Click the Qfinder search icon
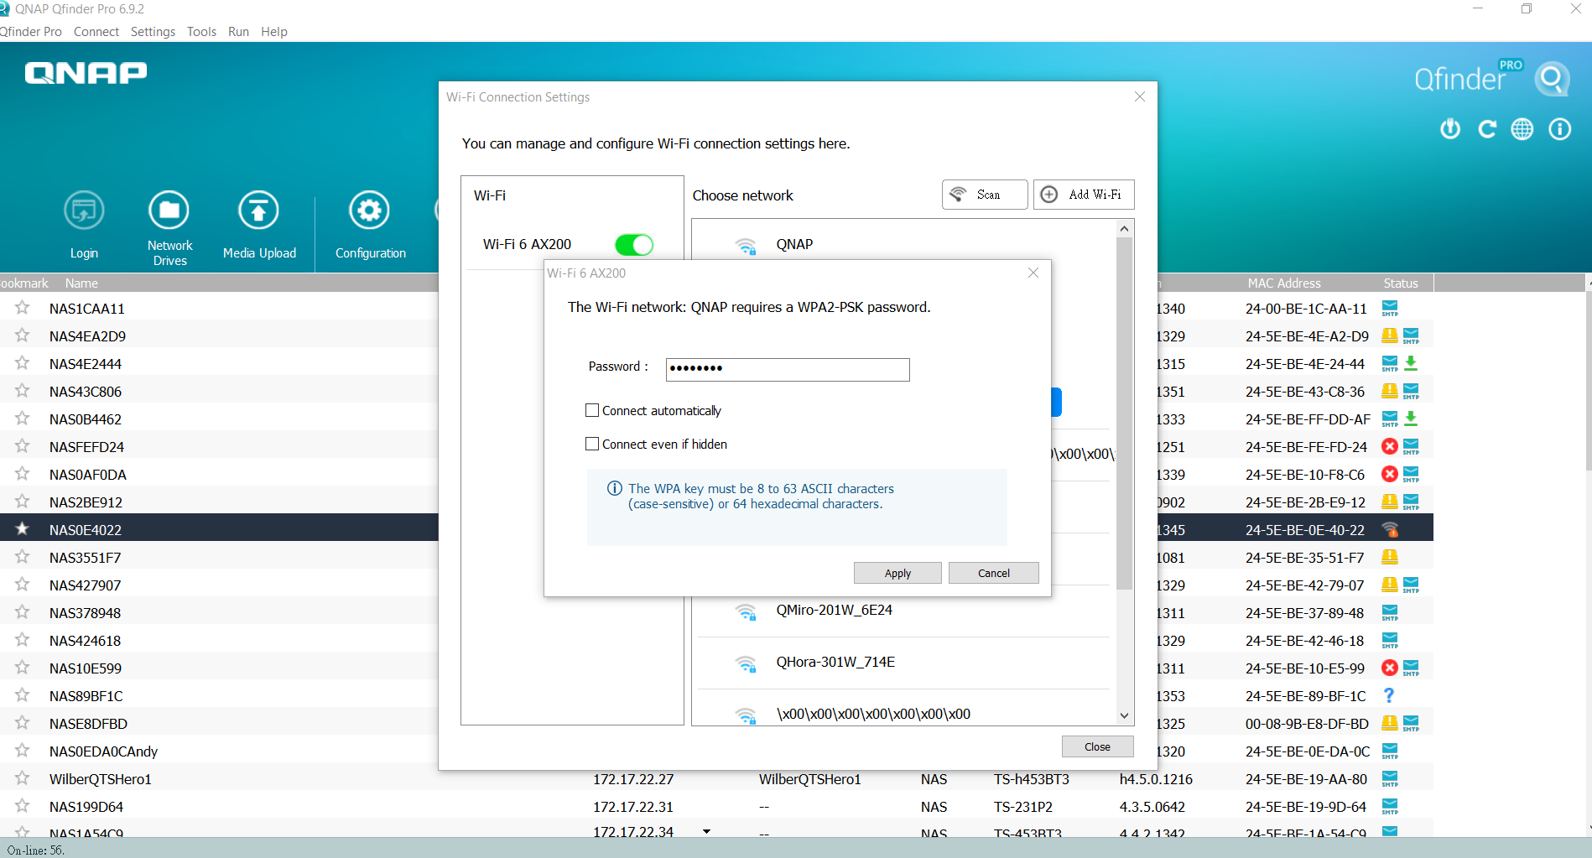Viewport: 1592px width, 858px height. click(1553, 78)
